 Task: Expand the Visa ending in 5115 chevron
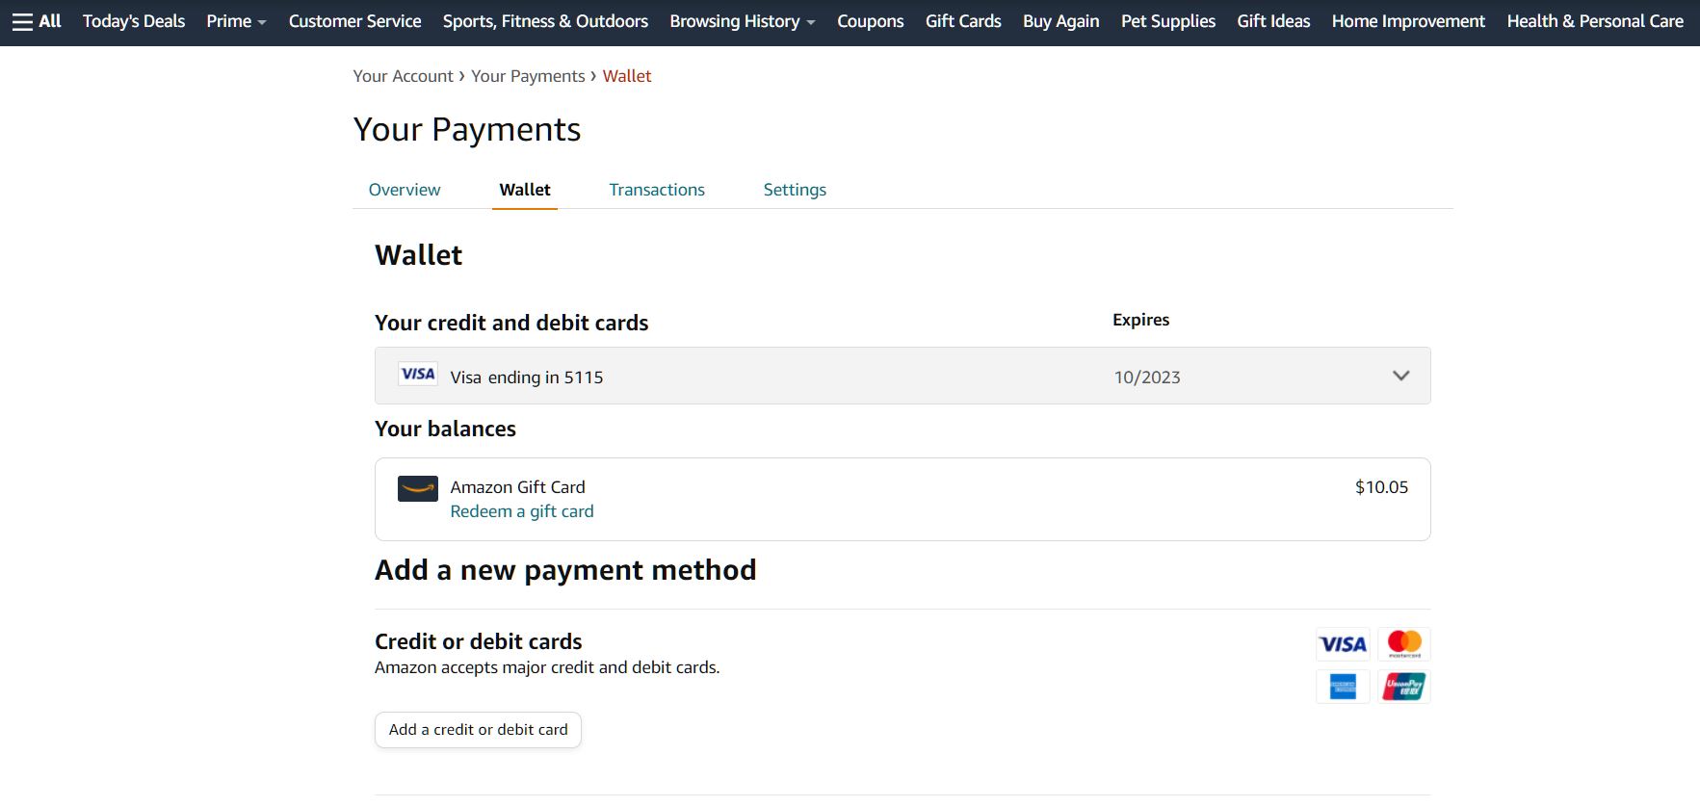click(1400, 376)
